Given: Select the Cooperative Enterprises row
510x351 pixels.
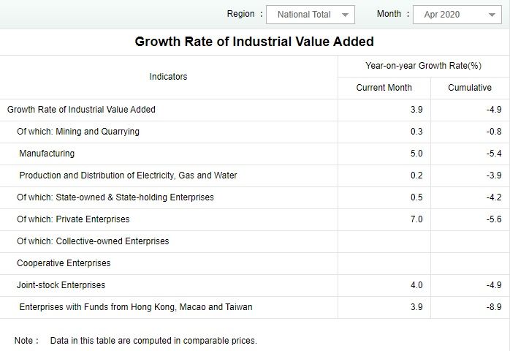Looking at the screenshot, I should [x=64, y=263].
